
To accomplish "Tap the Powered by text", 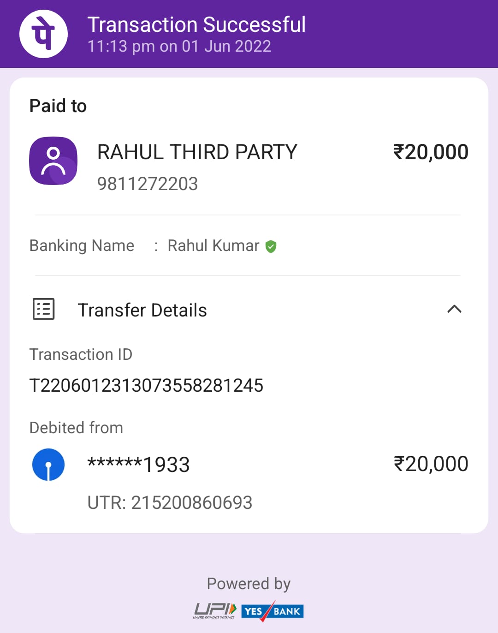I will tap(249, 584).
